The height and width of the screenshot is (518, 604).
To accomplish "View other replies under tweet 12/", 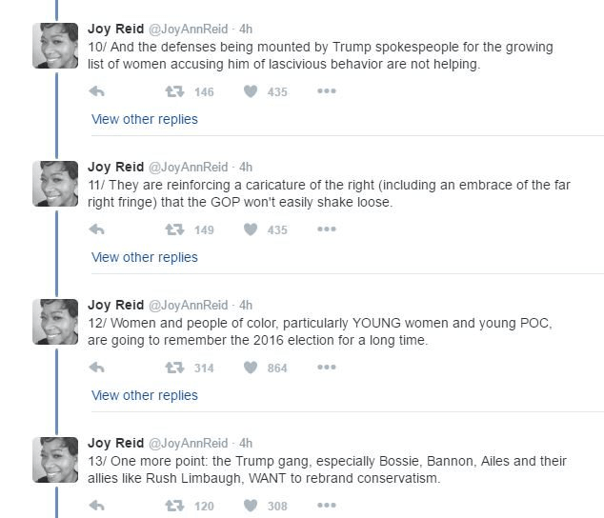I will click(x=145, y=395).
